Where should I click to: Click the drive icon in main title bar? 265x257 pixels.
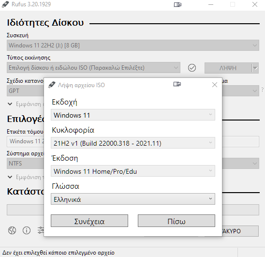point(177,4)
